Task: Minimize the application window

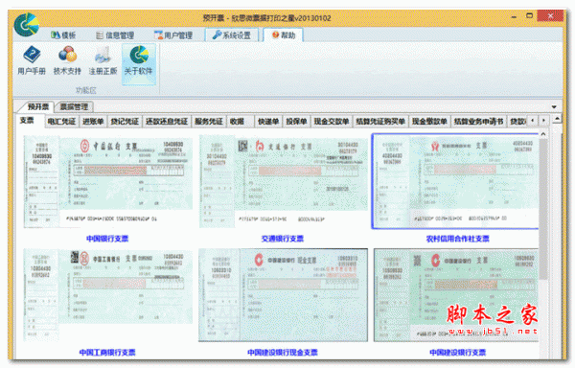Action: click(514, 16)
